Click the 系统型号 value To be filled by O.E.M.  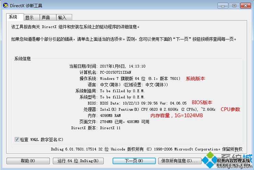pyautogui.click(x=122, y=97)
